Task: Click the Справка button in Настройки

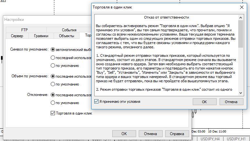Action: click(x=177, y=133)
